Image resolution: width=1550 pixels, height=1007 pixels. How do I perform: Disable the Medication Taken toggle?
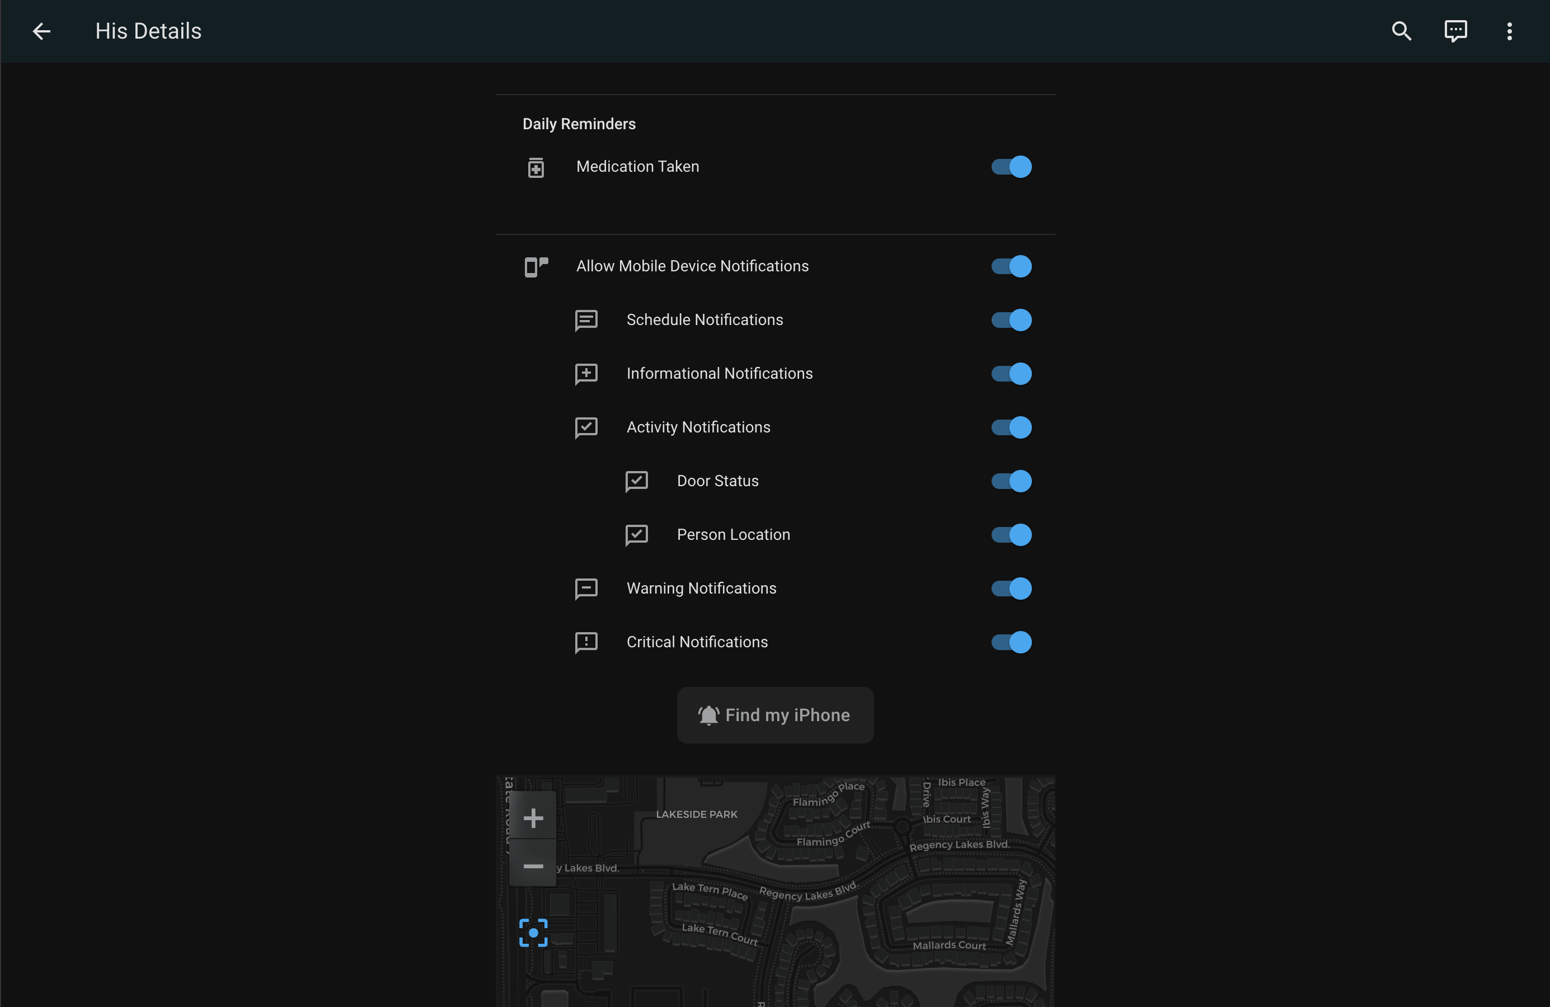coord(1011,167)
